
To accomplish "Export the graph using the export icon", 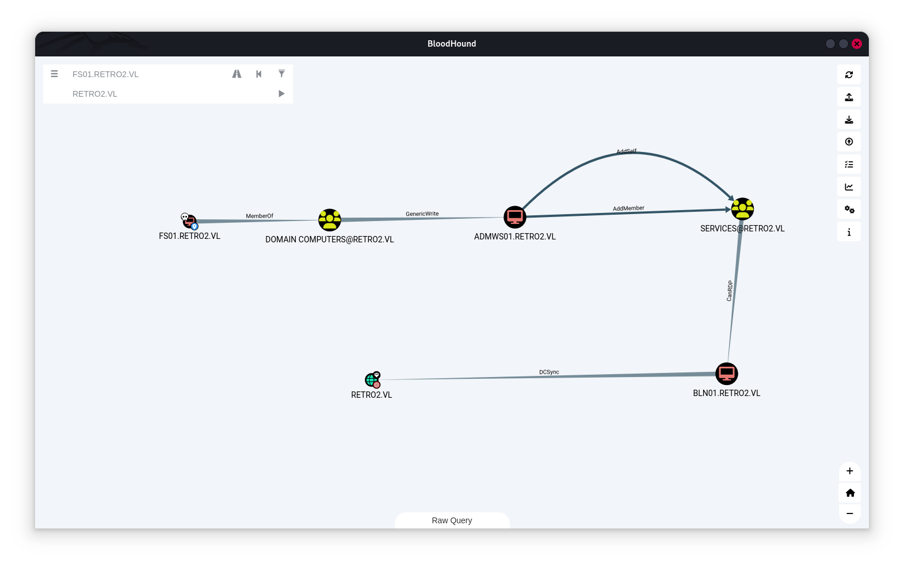I will point(849,97).
